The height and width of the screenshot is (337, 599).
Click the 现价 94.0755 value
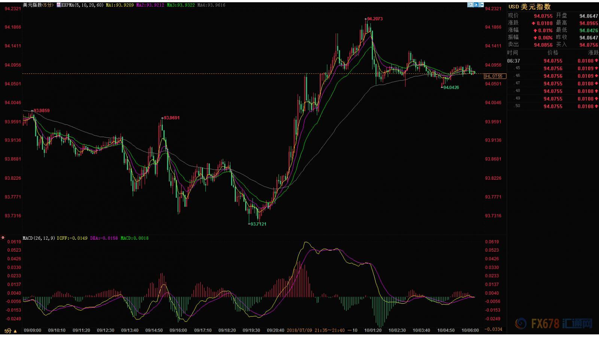[x=543, y=16]
